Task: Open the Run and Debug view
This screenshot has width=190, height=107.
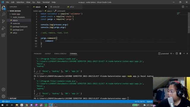Action: click(x=3, y=28)
